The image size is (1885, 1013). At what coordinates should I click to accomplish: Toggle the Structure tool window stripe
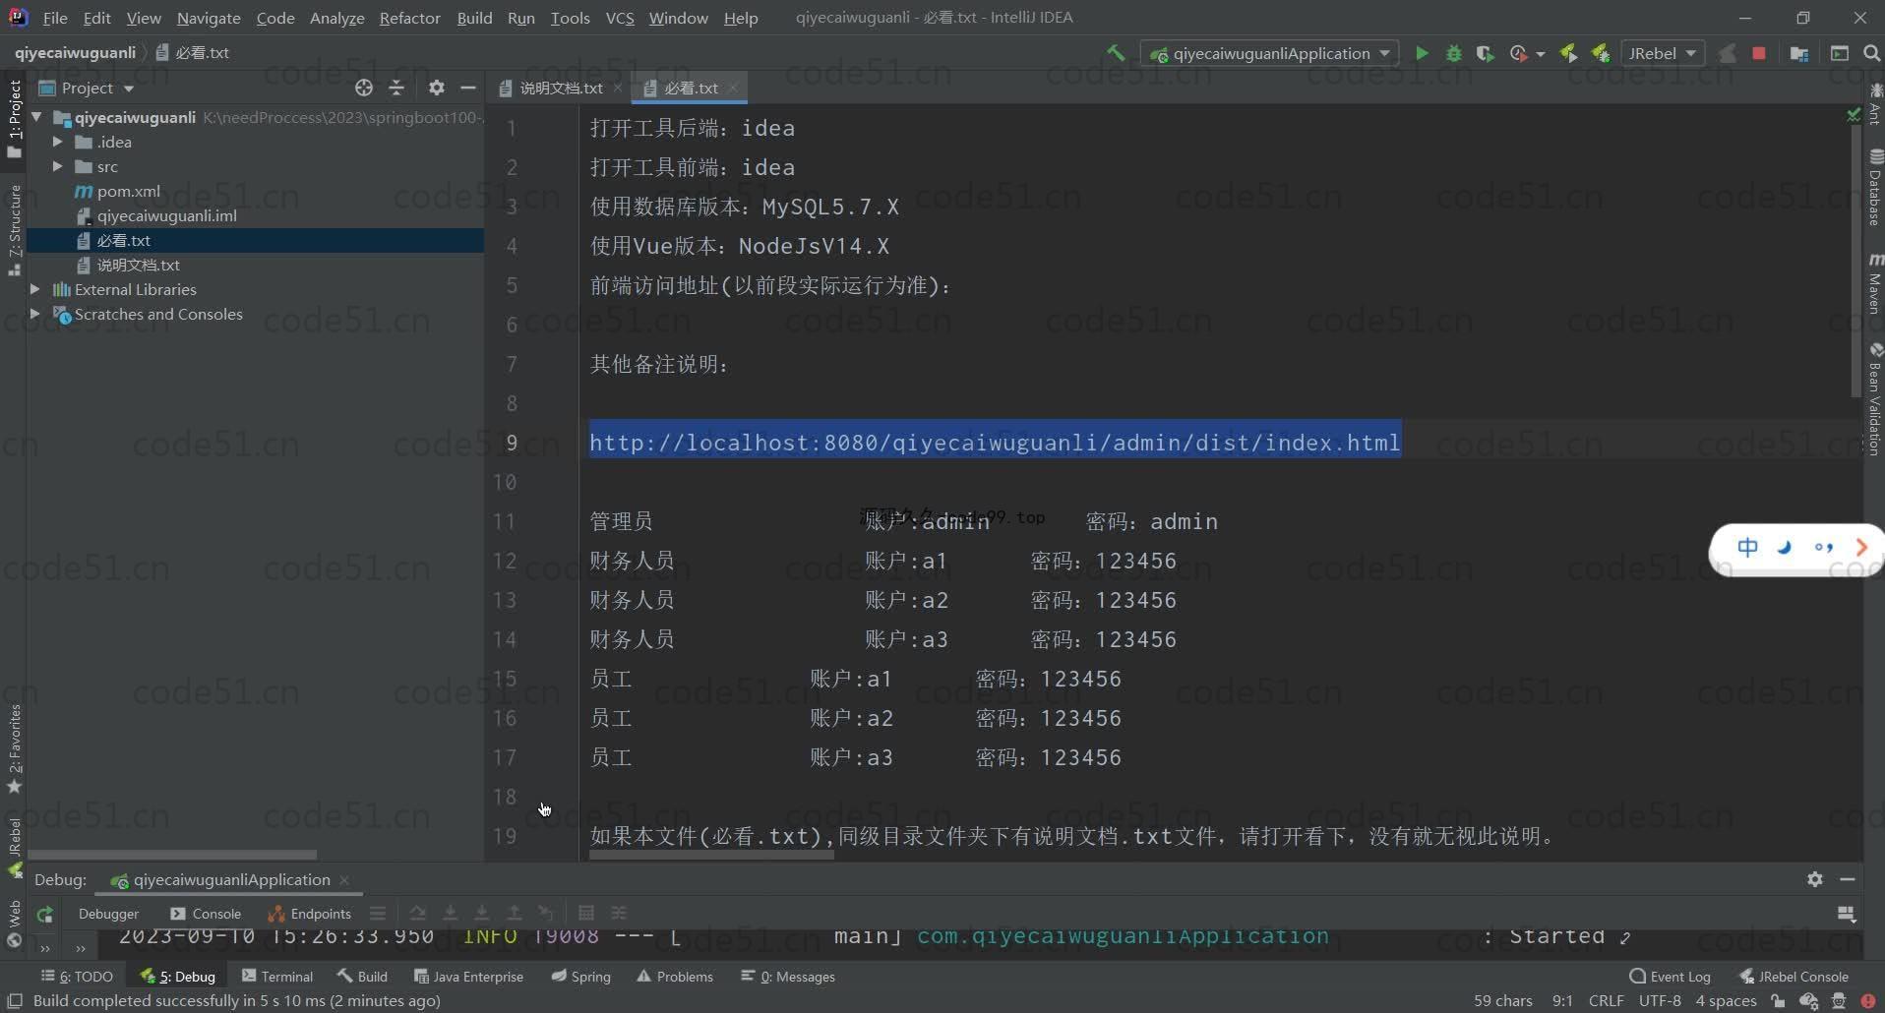[x=14, y=229]
